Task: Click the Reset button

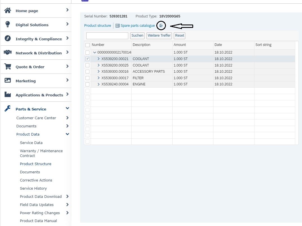Action: pos(179,36)
